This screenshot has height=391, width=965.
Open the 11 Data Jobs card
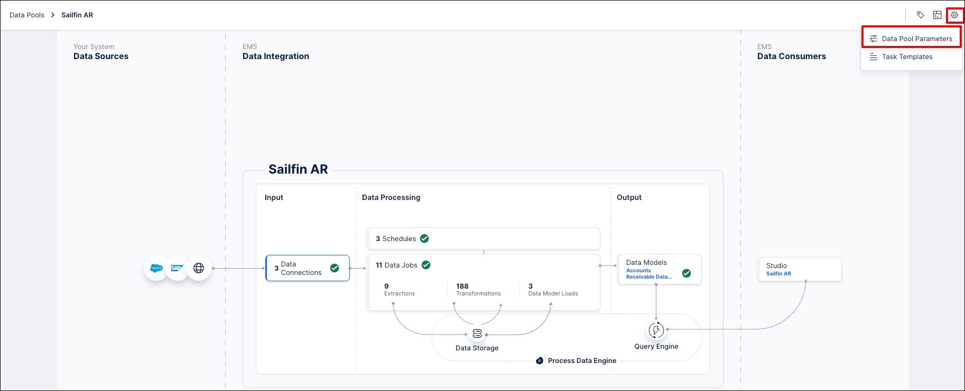click(484, 282)
